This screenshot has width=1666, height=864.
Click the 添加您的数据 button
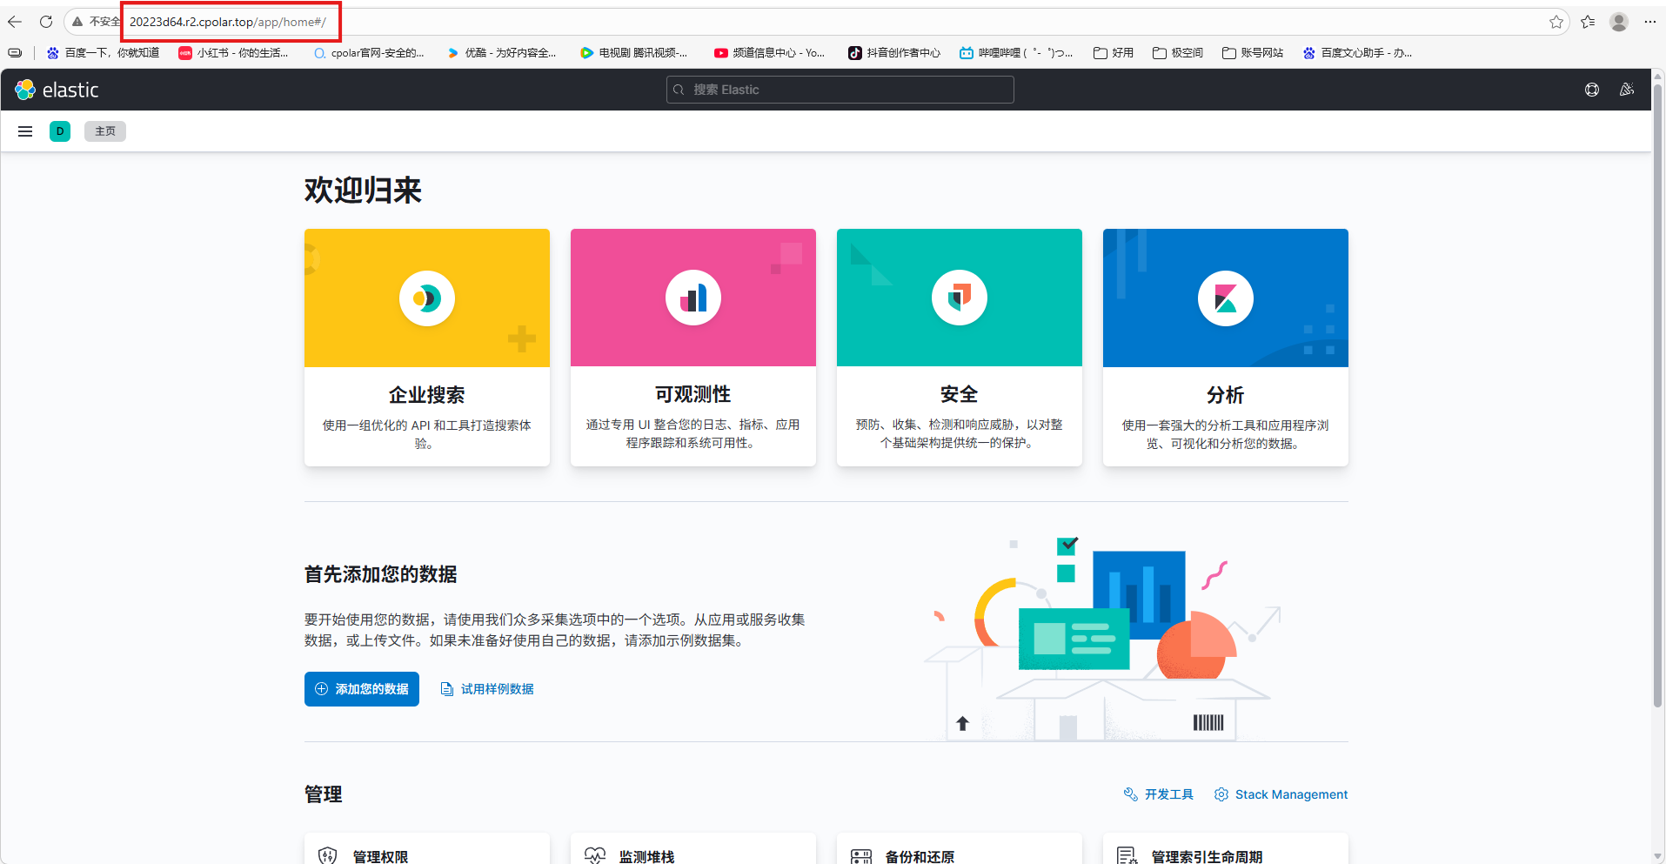coord(362,689)
